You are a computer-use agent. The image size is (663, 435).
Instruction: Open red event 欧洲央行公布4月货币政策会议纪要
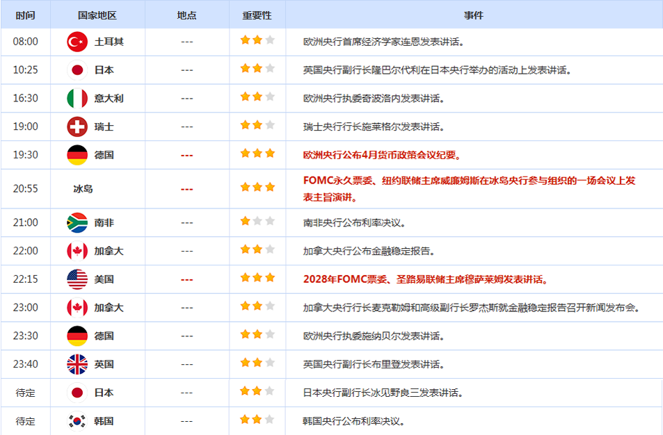(382, 155)
